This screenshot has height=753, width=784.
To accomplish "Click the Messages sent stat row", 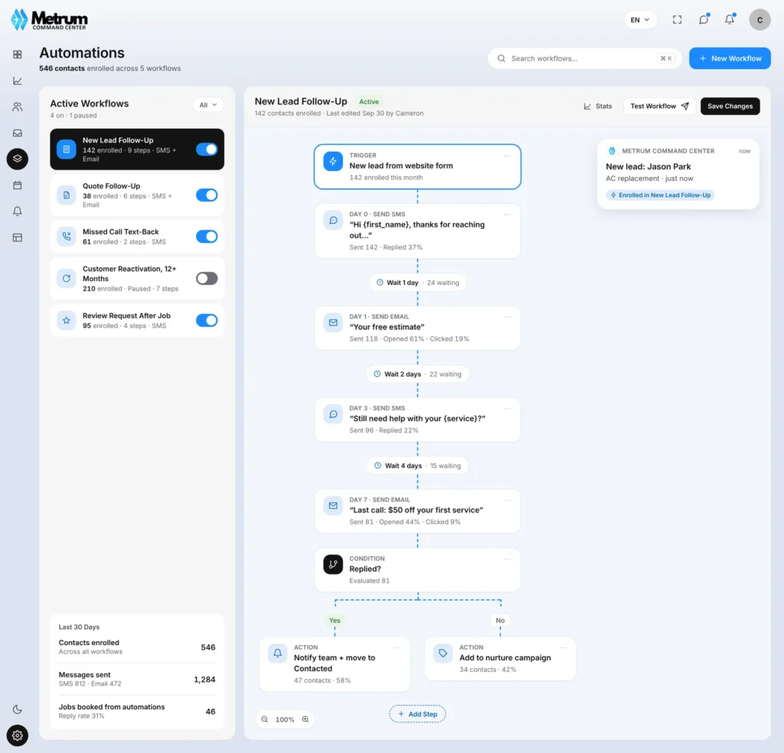I will click(137, 679).
